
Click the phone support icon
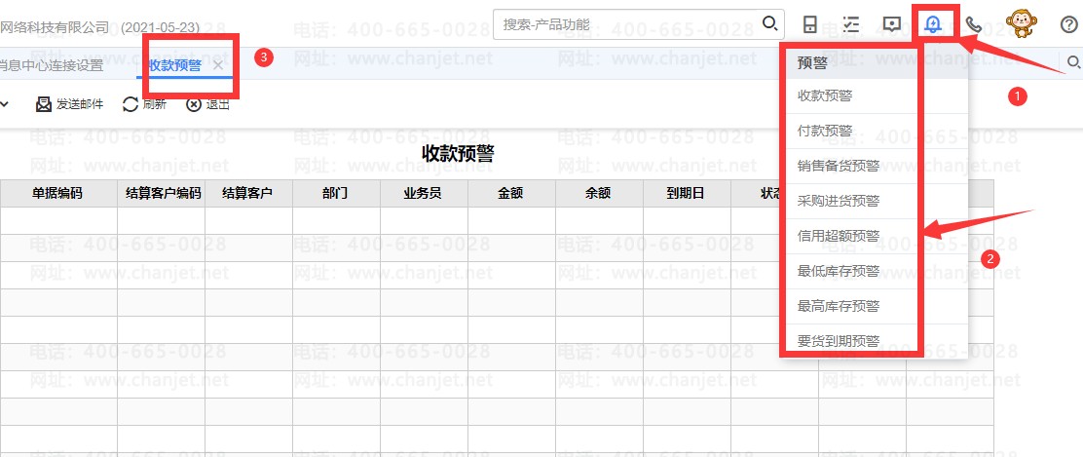pyautogui.click(x=973, y=24)
